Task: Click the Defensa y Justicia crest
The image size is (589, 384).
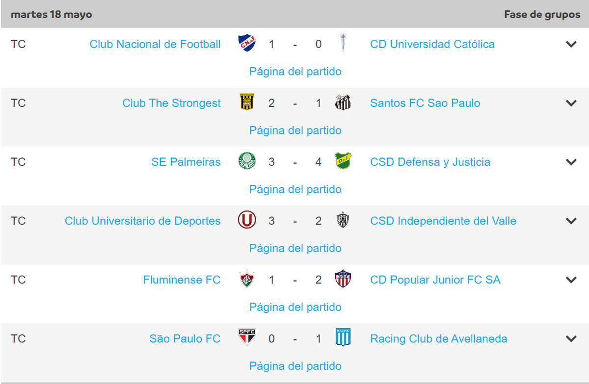Action: [343, 161]
